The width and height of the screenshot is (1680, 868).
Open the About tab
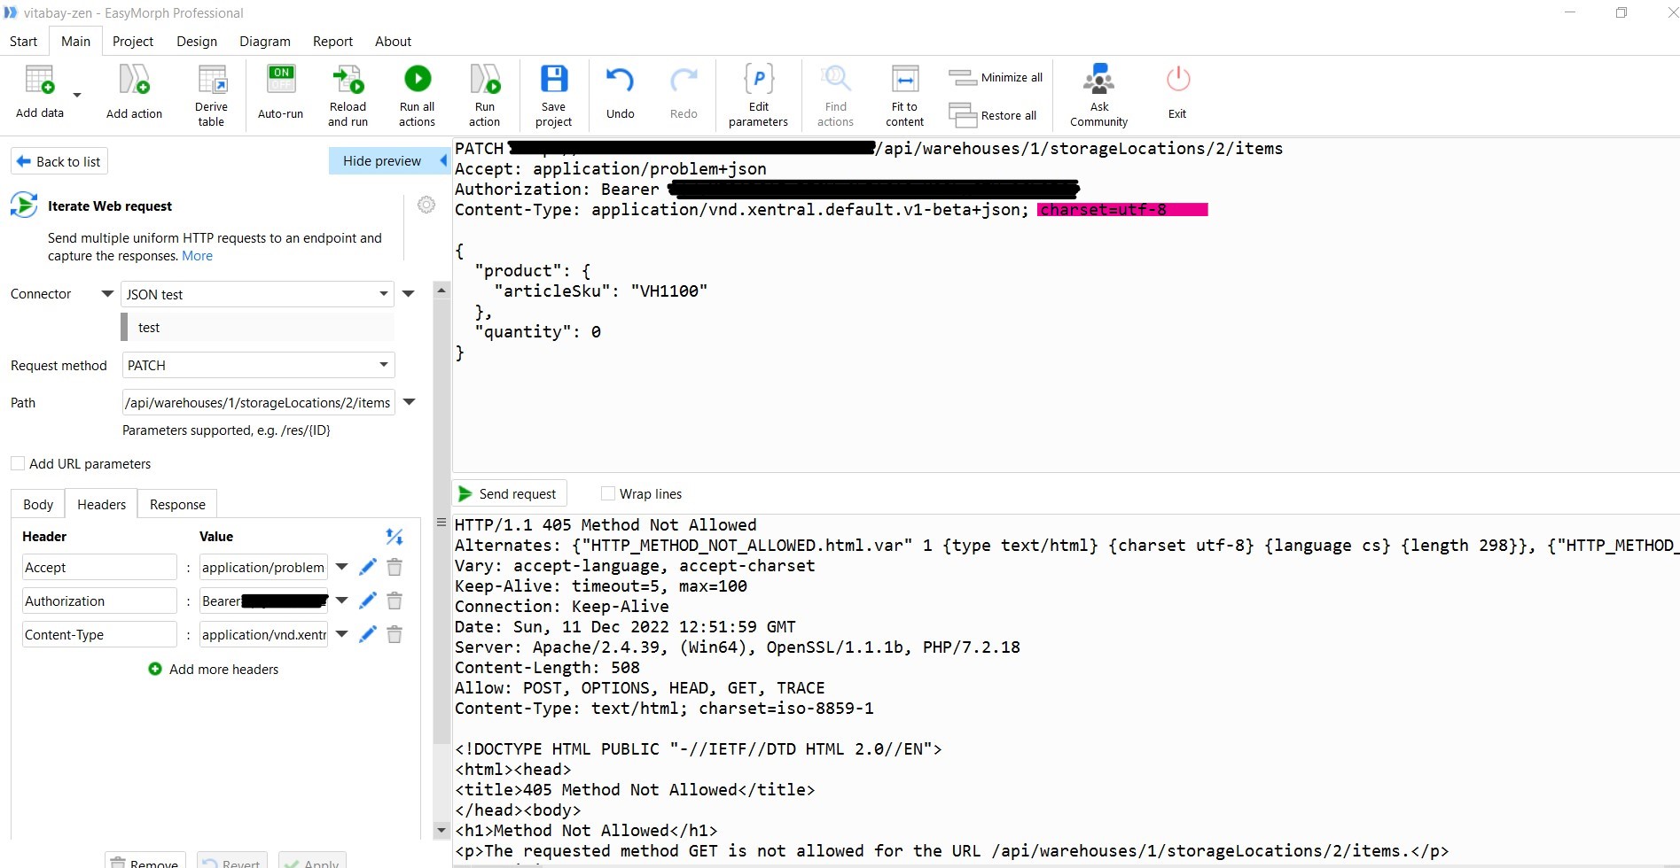point(393,42)
